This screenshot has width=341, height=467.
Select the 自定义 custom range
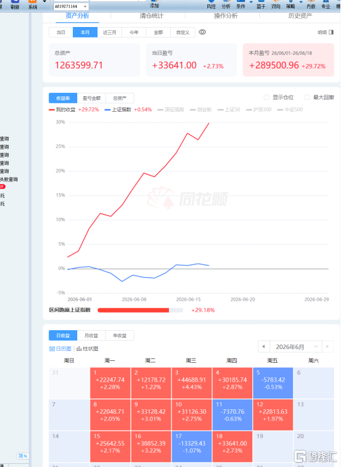point(183,32)
